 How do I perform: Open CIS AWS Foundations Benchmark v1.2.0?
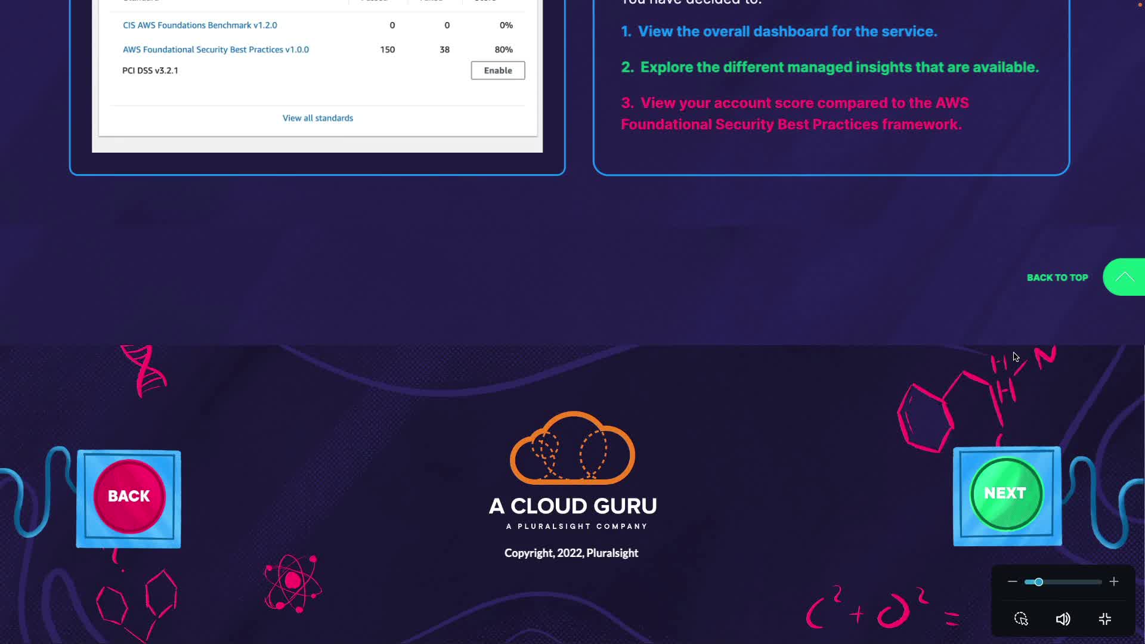pos(200,25)
